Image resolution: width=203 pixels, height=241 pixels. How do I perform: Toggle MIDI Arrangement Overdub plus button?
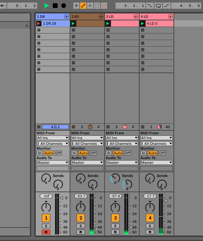coord(76,6)
